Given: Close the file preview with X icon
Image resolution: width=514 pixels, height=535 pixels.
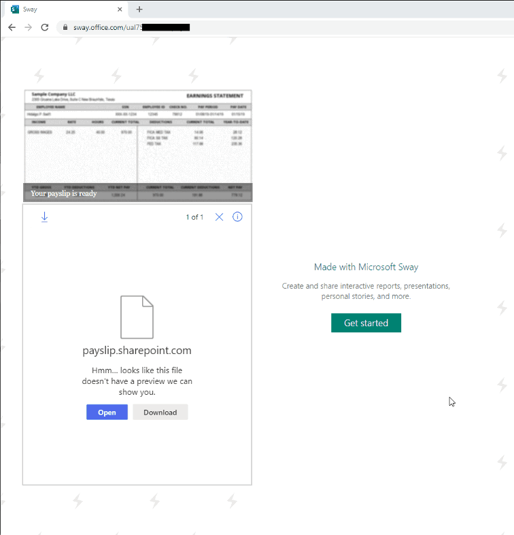Looking at the screenshot, I should pos(219,217).
